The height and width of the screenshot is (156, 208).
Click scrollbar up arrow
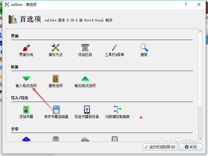pos(200,31)
